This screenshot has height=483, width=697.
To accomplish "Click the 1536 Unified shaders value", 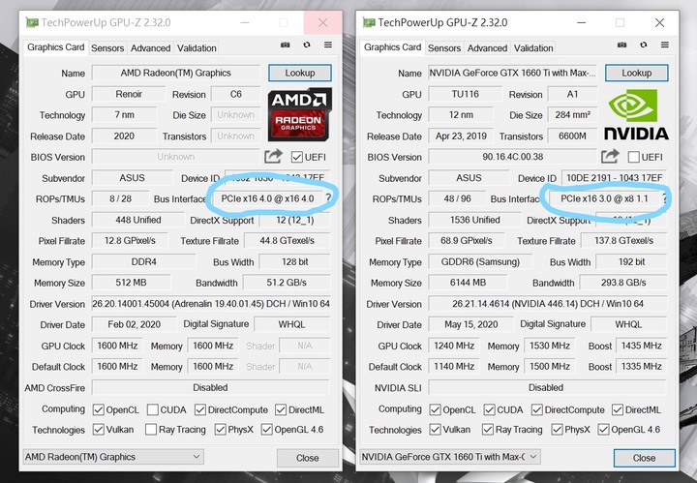I will pos(474,220).
